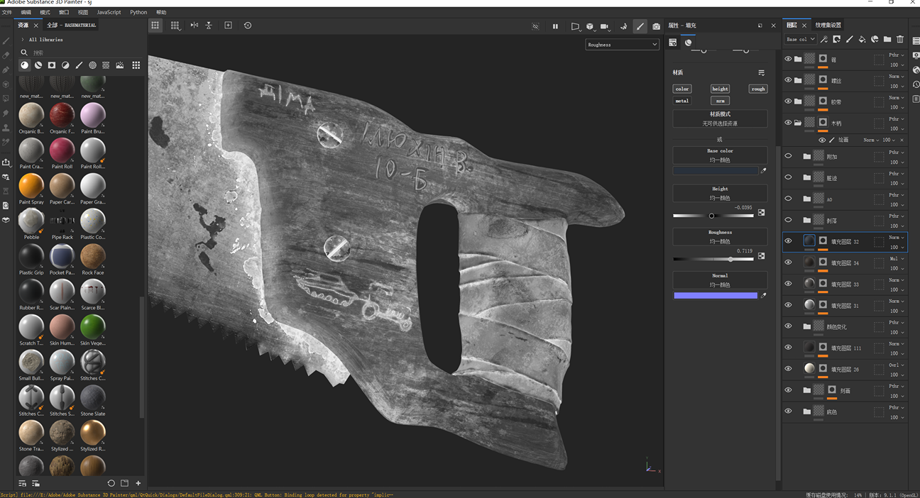Toggle the height material channel button

720,89
